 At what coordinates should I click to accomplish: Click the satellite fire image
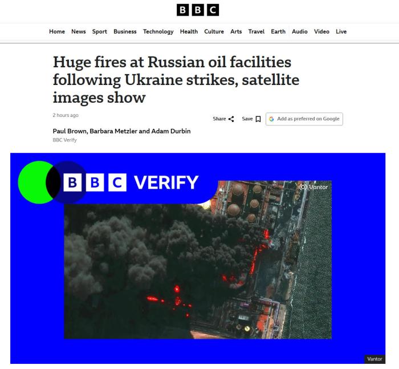pyautogui.click(x=198, y=258)
